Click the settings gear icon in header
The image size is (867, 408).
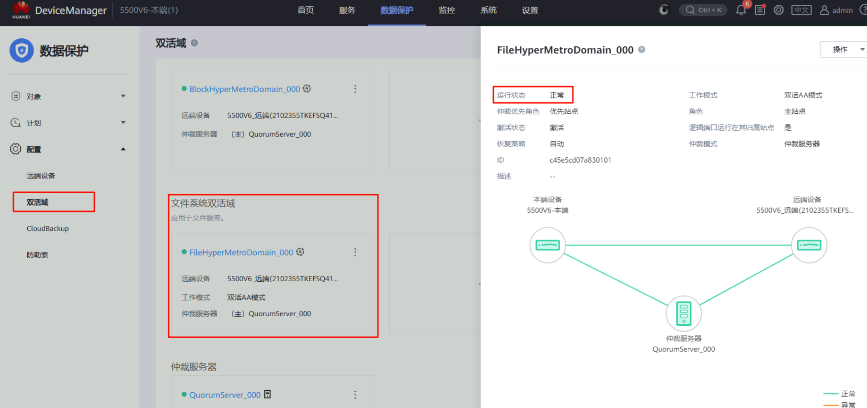779,10
